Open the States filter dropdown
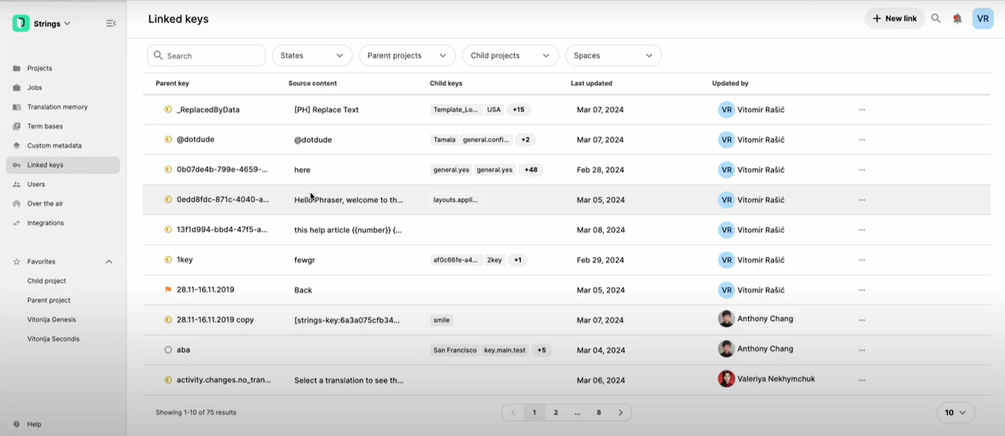This screenshot has width=1005, height=436. coord(312,56)
